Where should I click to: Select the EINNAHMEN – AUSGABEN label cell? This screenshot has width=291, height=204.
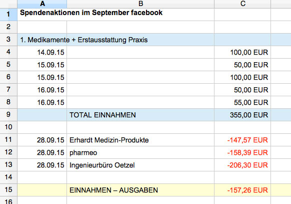(140, 190)
